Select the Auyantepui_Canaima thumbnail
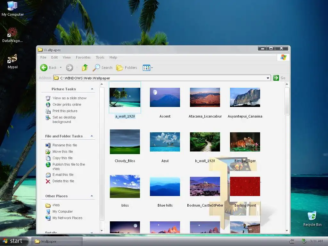This screenshot has width=328, height=246. click(245, 97)
